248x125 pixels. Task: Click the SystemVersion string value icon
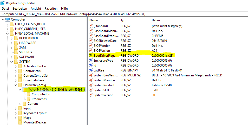coord(91,95)
